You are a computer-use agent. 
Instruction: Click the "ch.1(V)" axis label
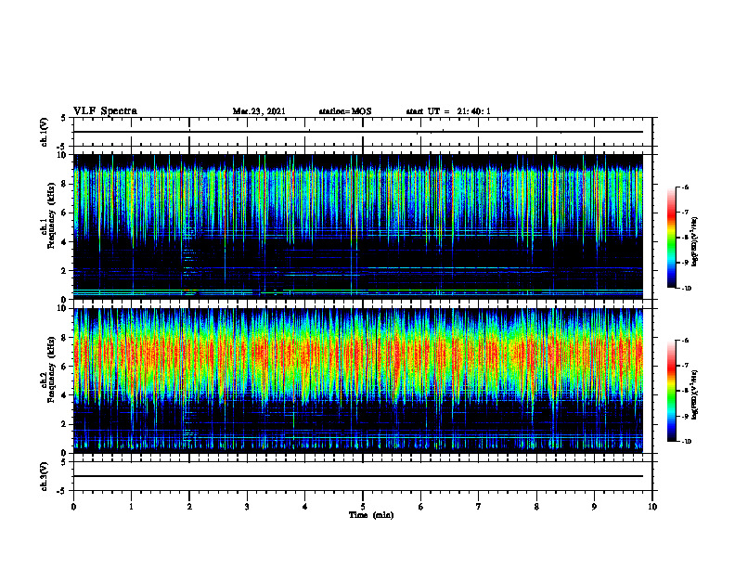click(44, 132)
